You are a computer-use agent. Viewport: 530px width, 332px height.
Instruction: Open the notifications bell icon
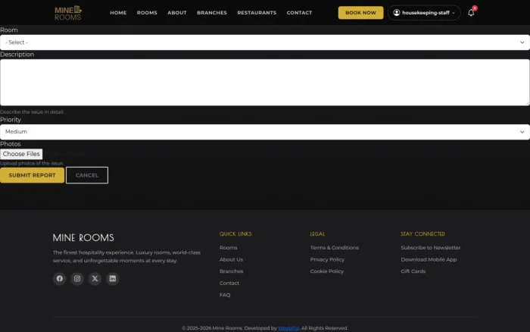[471, 13]
